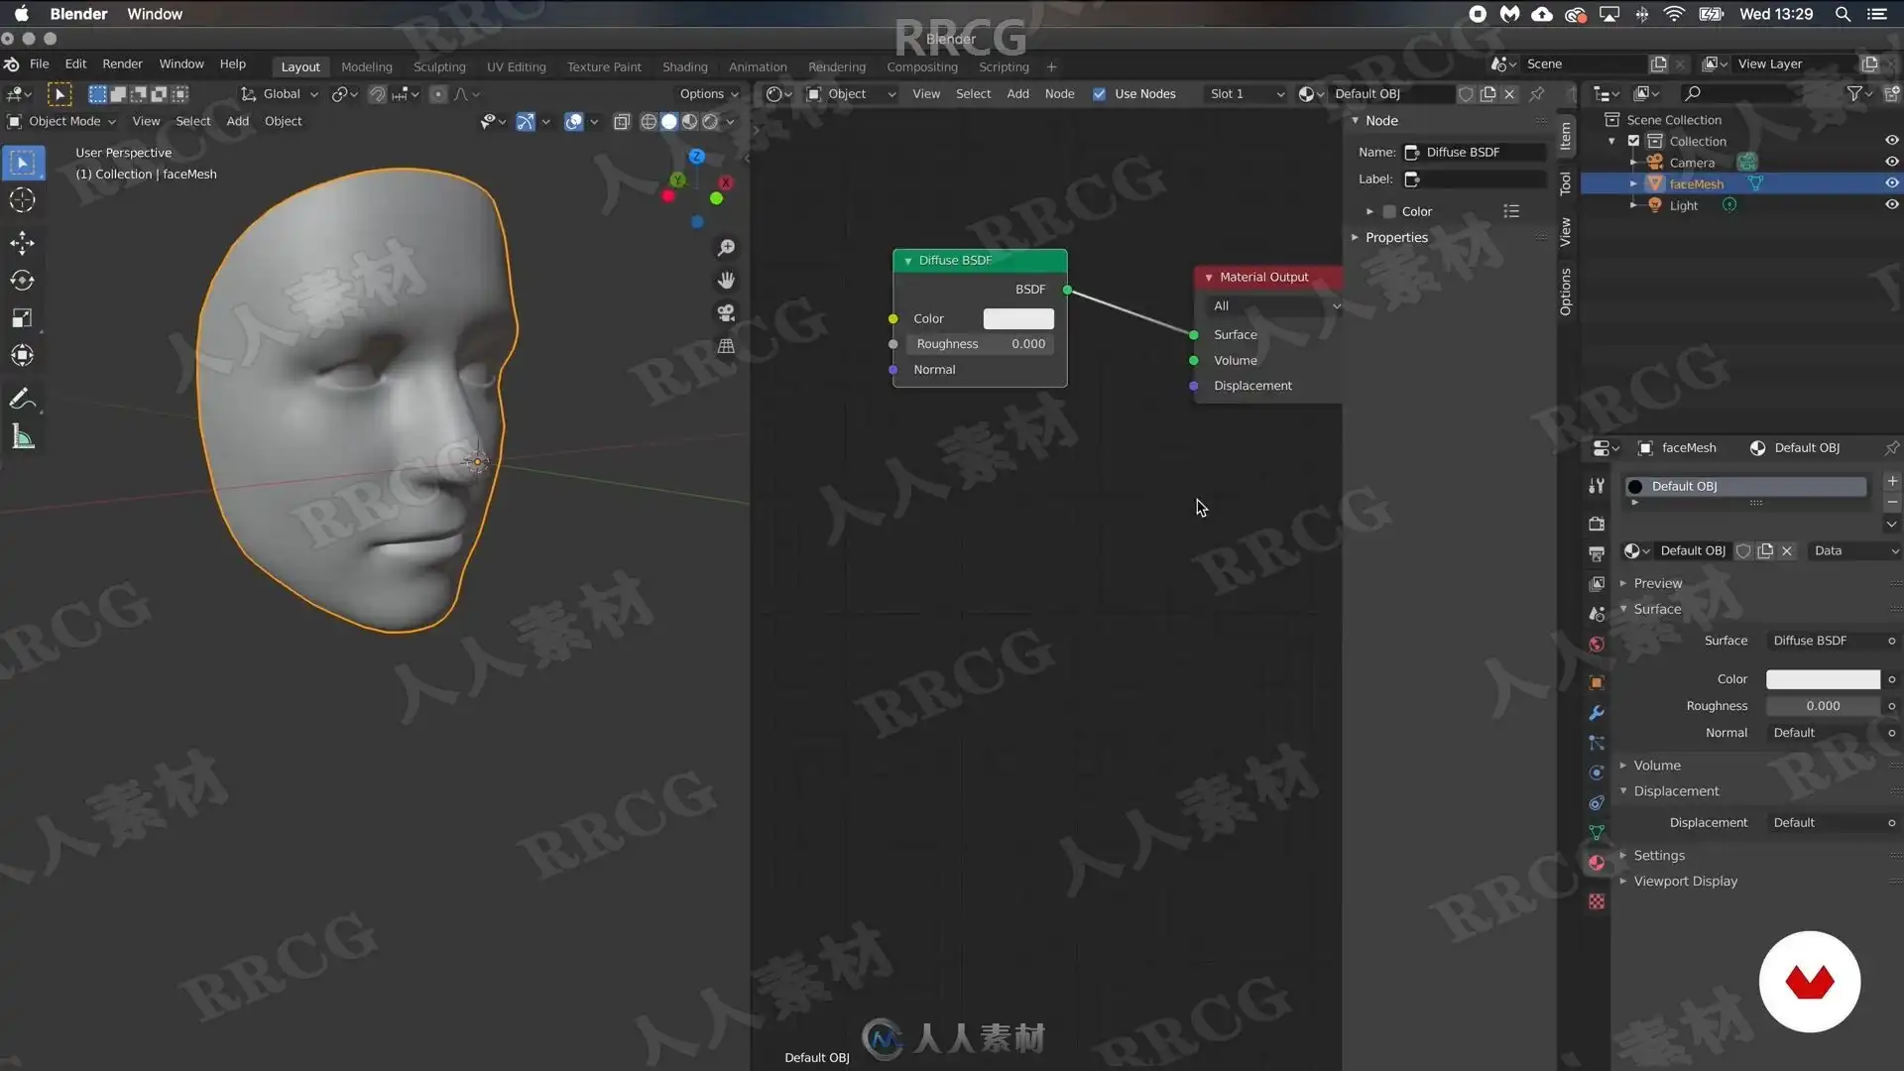This screenshot has width=1904, height=1071.
Task: Switch to the Shading workspace tab
Action: (684, 67)
